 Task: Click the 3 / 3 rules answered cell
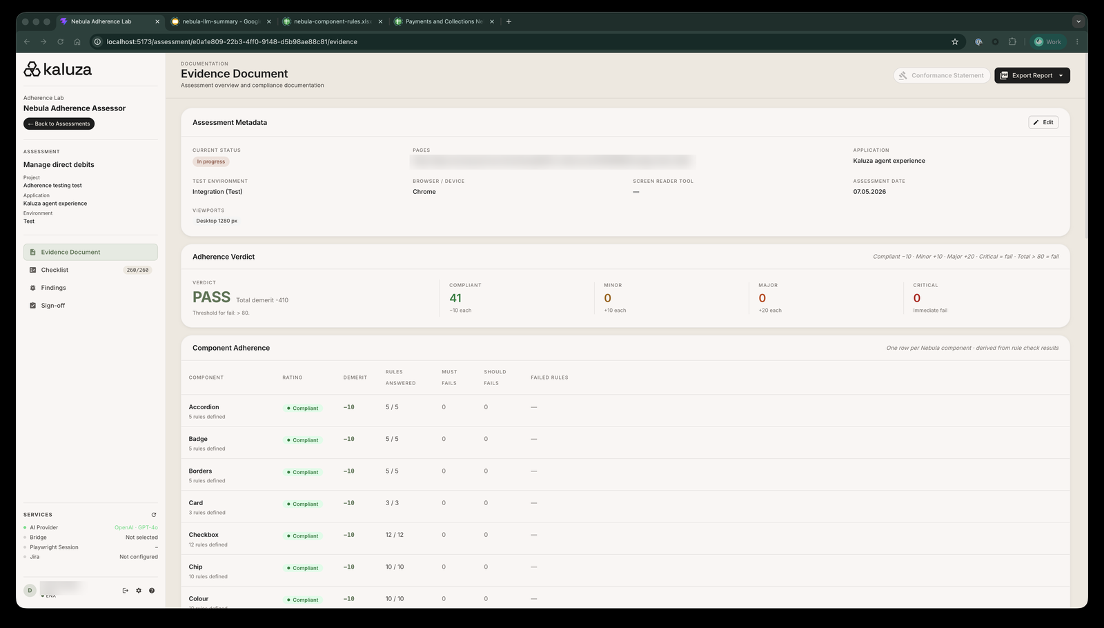392,503
